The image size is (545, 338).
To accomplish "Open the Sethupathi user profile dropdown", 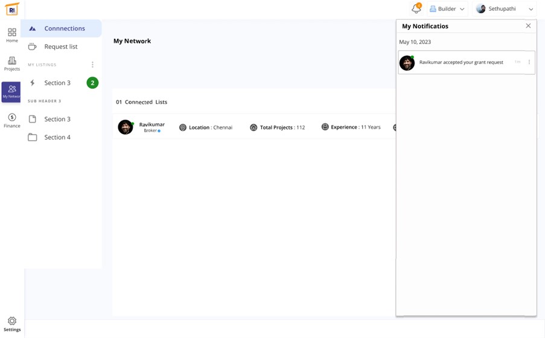I will point(505,9).
